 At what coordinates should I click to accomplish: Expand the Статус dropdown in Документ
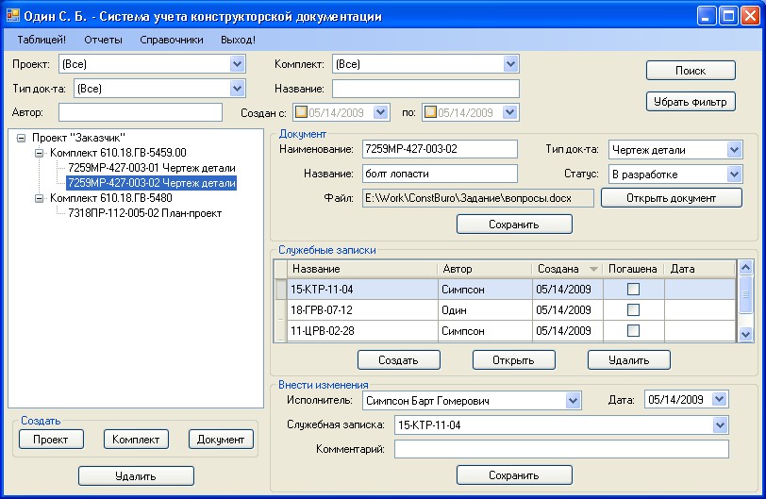[734, 175]
